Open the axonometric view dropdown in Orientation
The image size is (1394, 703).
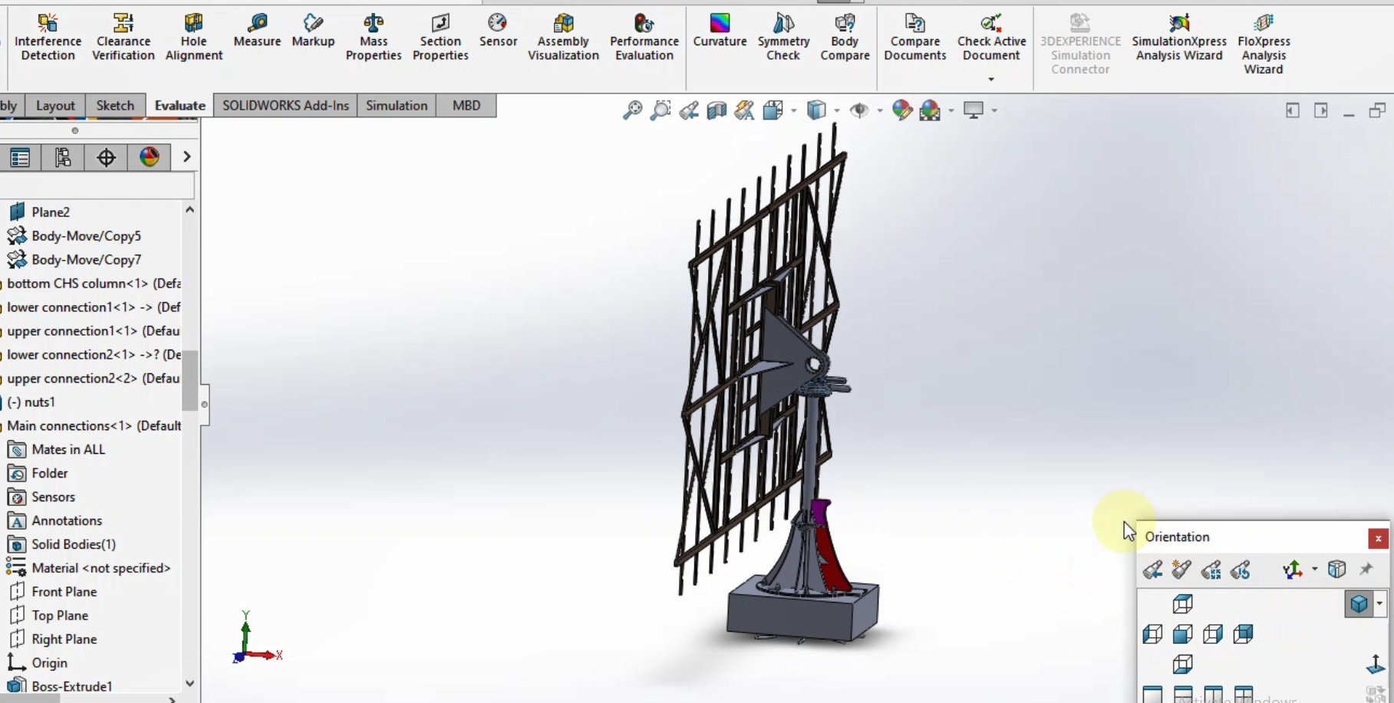[x=1379, y=604]
